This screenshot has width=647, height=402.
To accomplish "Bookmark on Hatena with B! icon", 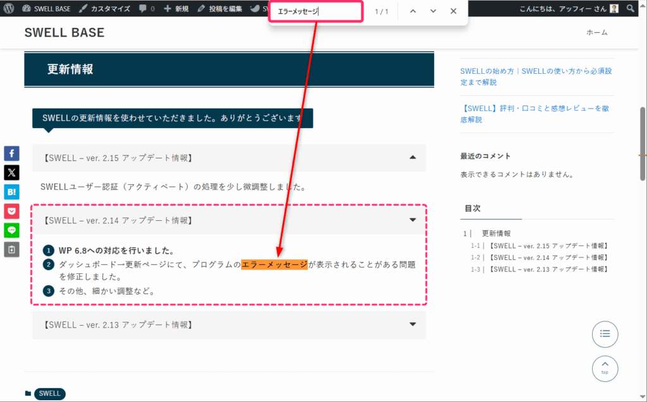I will click(x=11, y=192).
